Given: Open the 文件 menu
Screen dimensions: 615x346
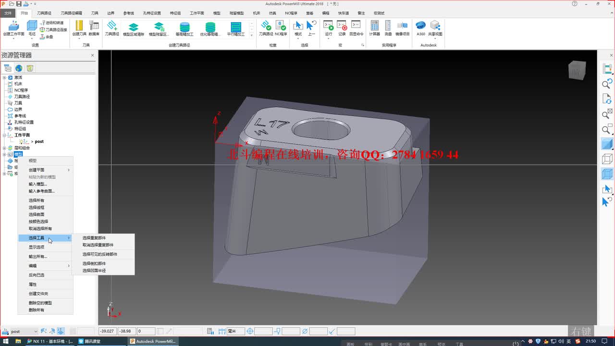Looking at the screenshot, I should click(8, 13).
